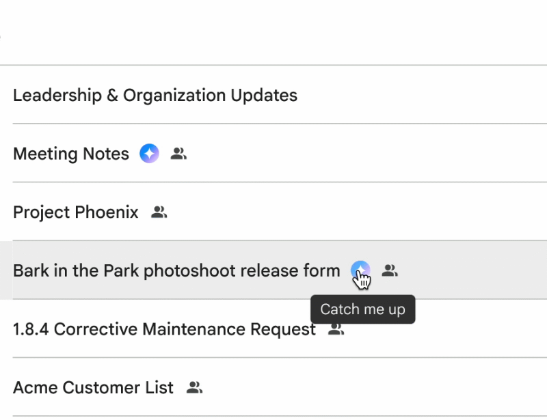Image resolution: width=547 pixels, height=420 pixels.
Task: Open 1.8.4 Corrective Maintenance Request file
Action: [x=164, y=329]
